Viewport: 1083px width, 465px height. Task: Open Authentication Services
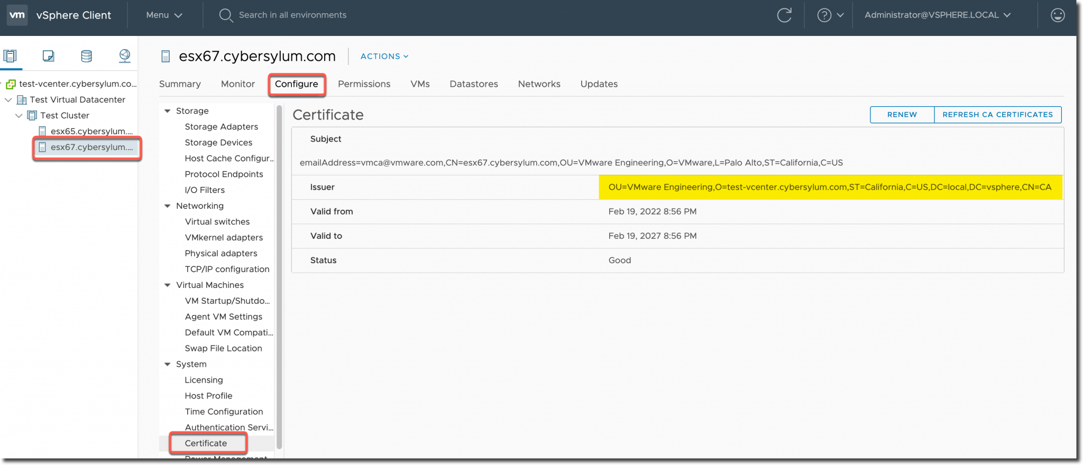click(229, 427)
